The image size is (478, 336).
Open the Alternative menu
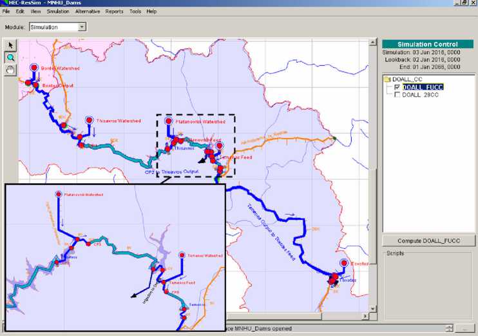point(88,12)
